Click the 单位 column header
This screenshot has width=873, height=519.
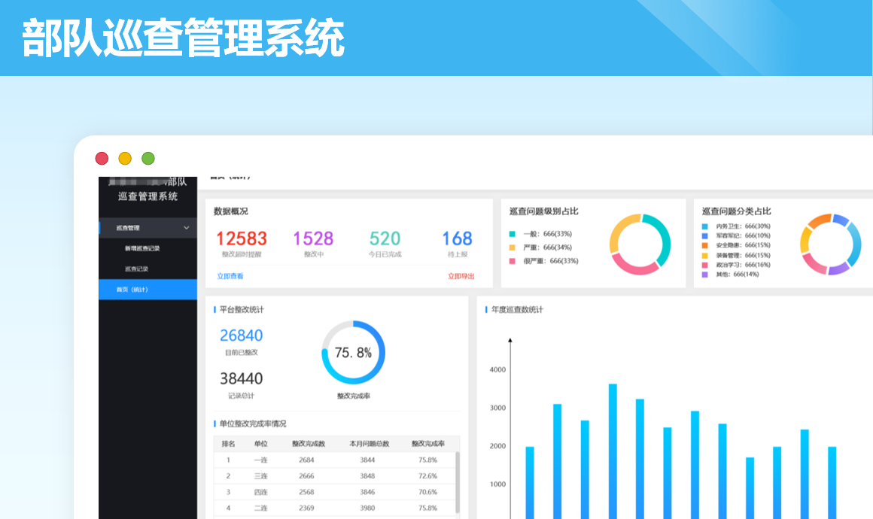[260, 443]
